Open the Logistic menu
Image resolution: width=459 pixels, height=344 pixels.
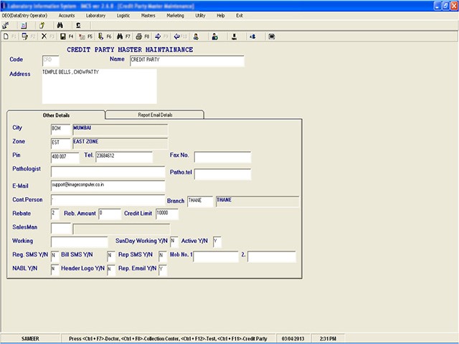[123, 16]
